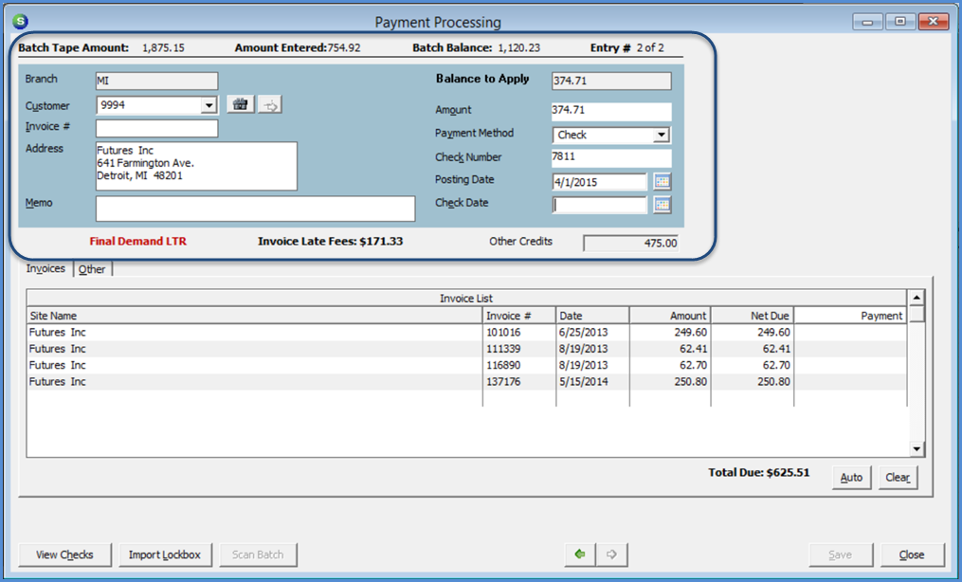Focus the Memo text box
This screenshot has width=962, height=582.
click(x=255, y=209)
